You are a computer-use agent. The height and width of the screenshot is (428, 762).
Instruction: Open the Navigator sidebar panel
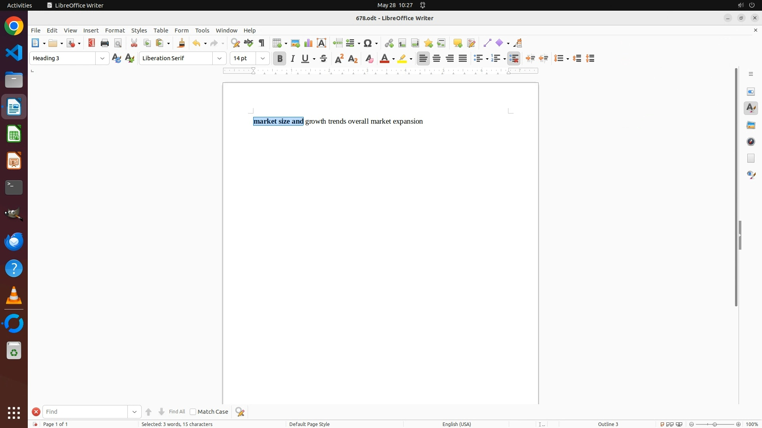click(x=751, y=142)
